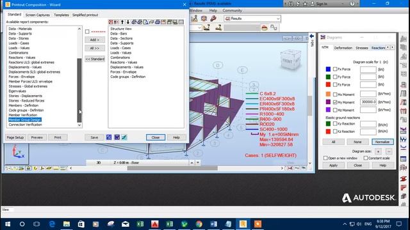Click the move down arrow icon
This screenshot has width=410, height=230.
(x=128, y=22)
